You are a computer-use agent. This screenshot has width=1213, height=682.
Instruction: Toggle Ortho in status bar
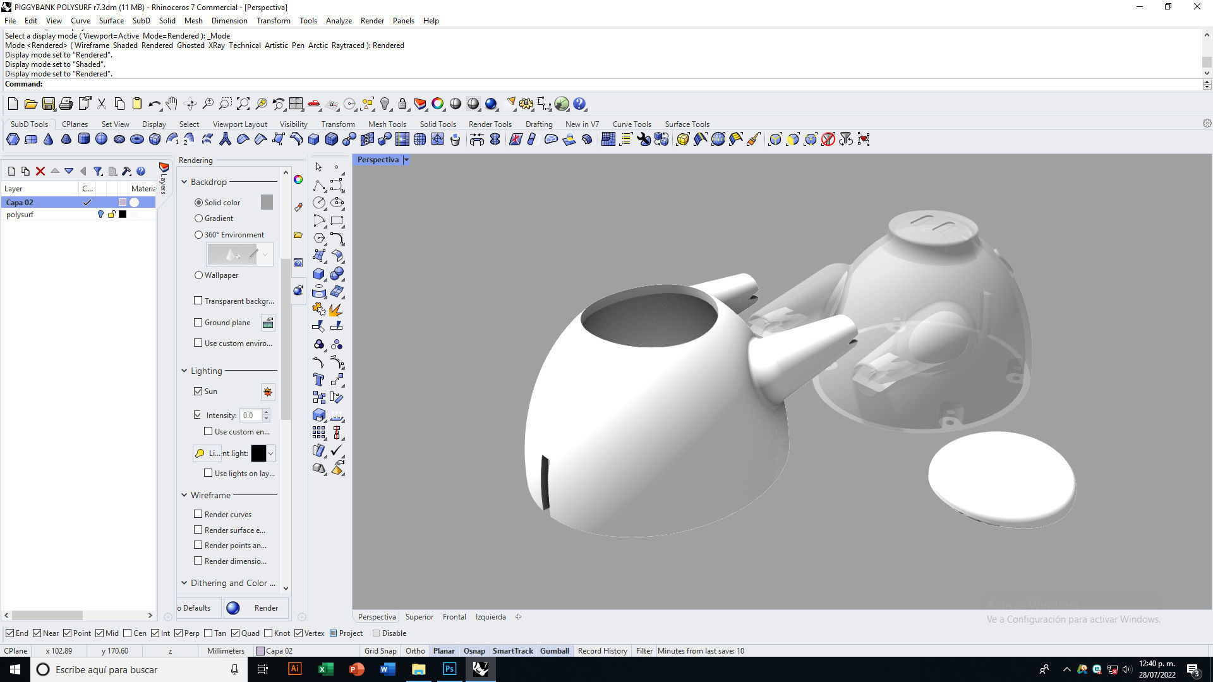pos(415,651)
